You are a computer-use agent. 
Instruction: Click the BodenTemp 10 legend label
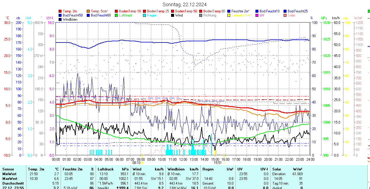[130, 11]
